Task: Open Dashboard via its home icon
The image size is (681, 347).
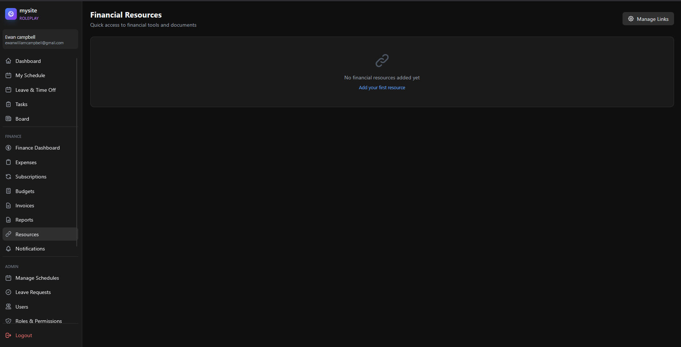Action: click(x=8, y=61)
